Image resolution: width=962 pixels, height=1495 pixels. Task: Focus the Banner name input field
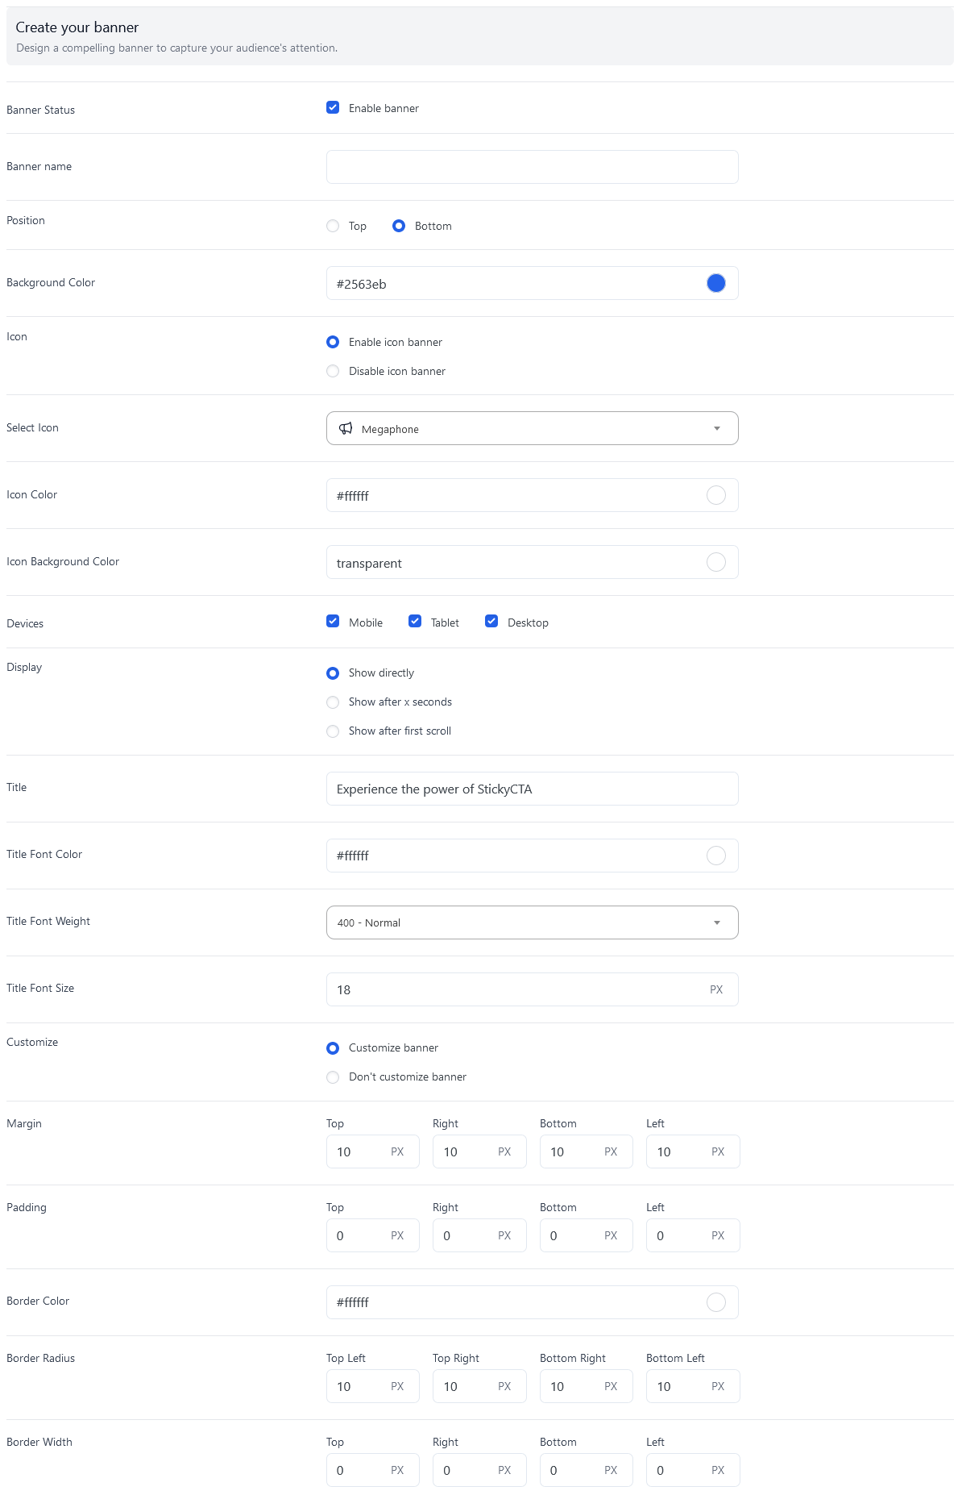click(x=533, y=167)
